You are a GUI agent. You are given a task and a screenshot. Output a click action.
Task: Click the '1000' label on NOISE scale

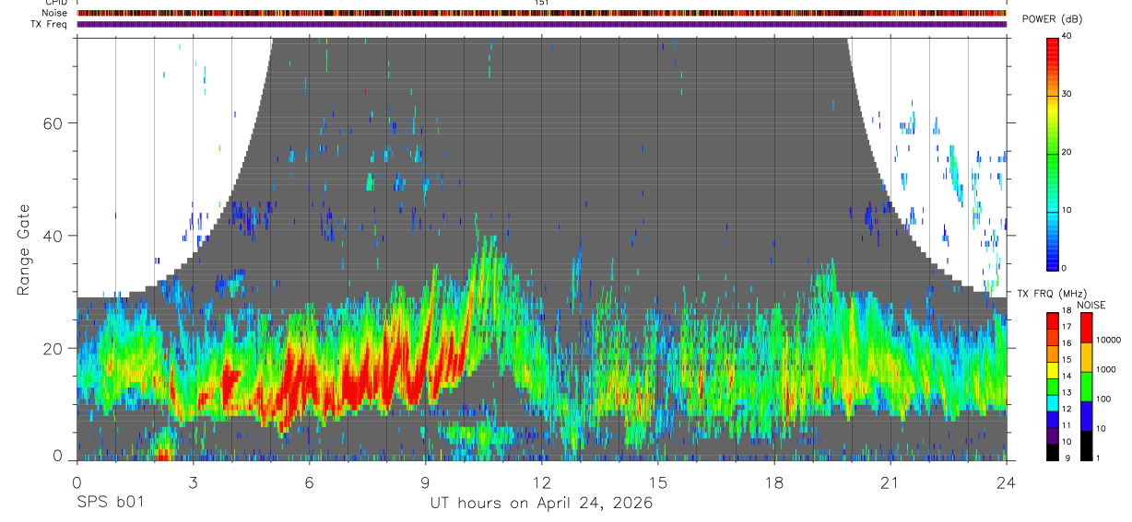[x=1107, y=369]
